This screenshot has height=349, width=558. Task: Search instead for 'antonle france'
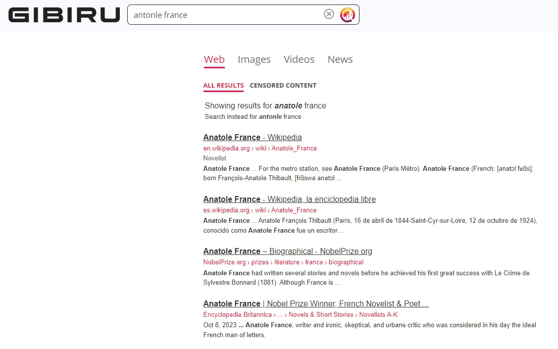(253, 117)
